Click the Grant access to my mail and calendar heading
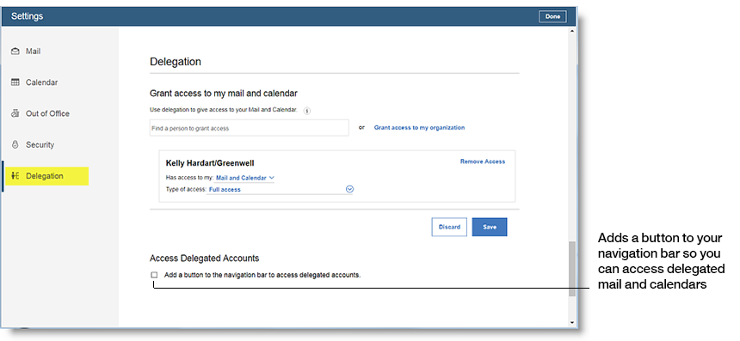The image size is (740, 341). pyautogui.click(x=223, y=94)
